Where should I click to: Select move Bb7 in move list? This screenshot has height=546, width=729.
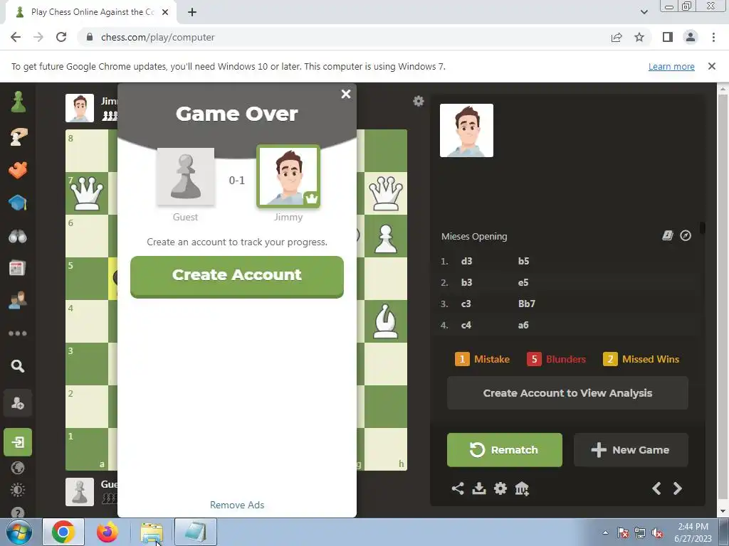pos(527,304)
